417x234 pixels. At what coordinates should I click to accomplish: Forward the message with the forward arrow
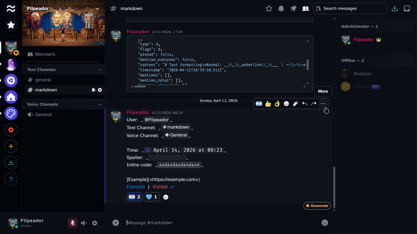[314, 104]
